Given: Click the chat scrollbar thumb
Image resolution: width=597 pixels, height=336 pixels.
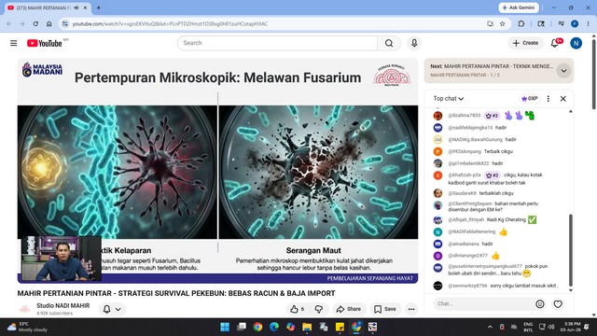Looking at the screenshot, I should pyautogui.click(x=570, y=250).
